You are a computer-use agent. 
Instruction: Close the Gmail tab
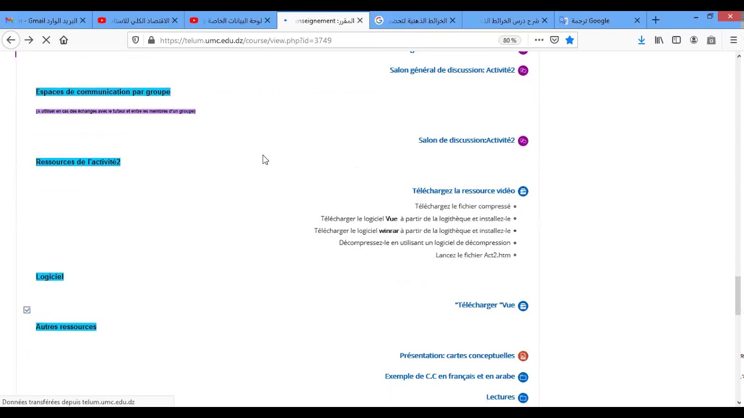pos(83,20)
